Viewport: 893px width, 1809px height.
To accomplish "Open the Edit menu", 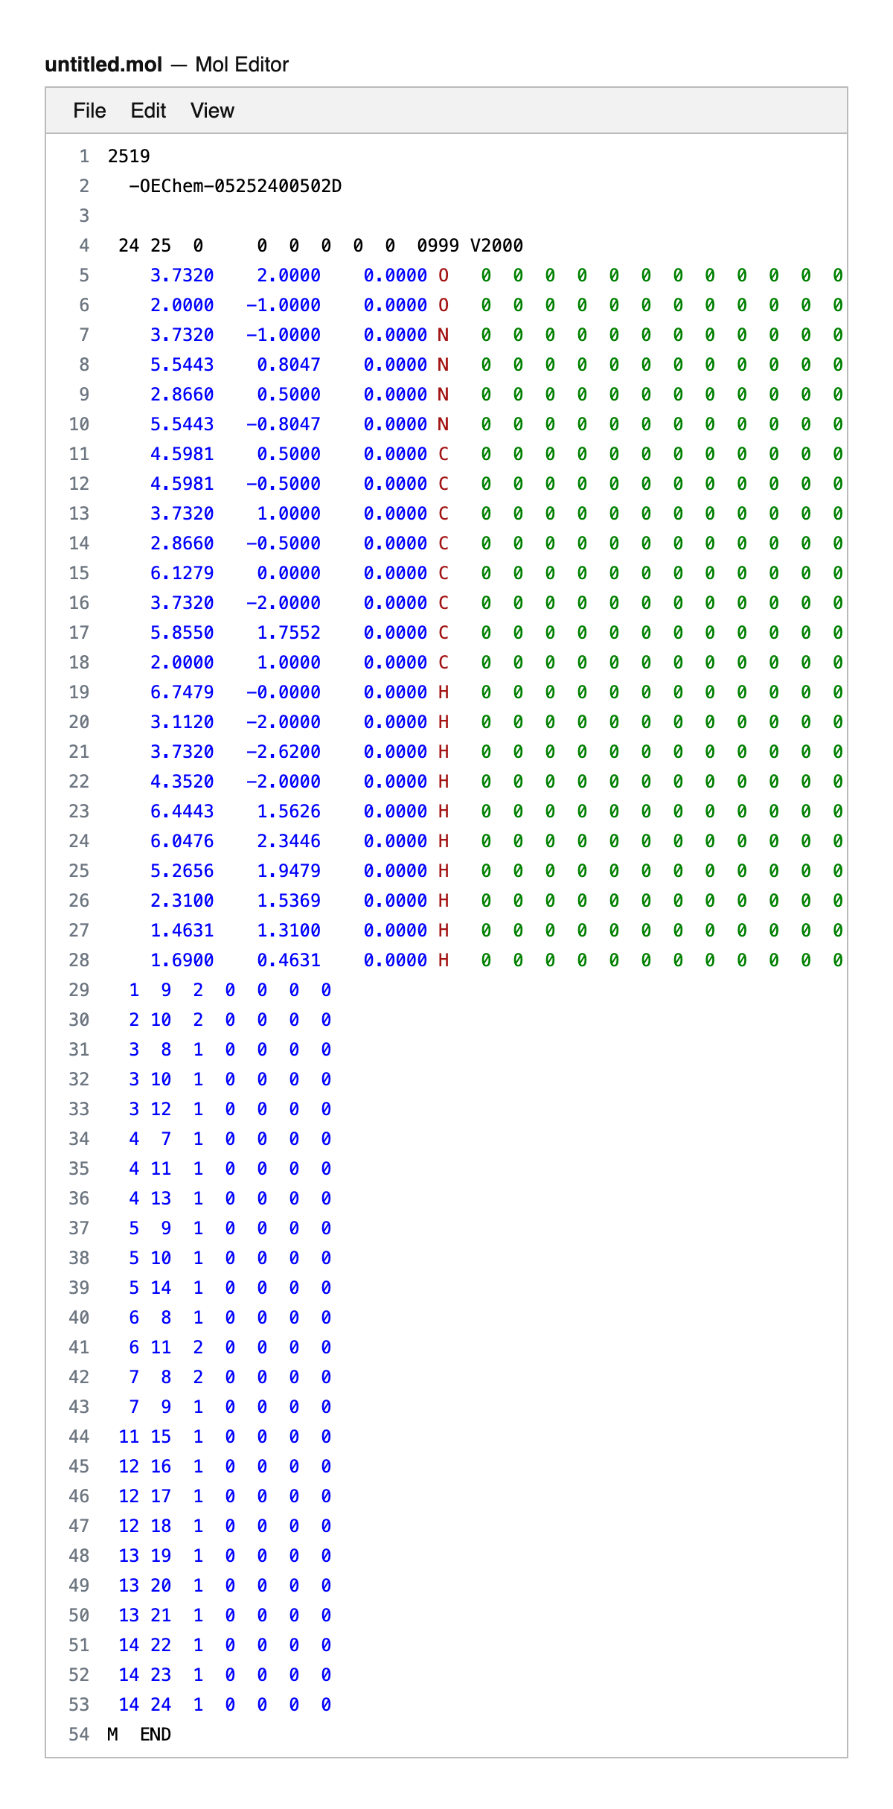I will (x=148, y=111).
